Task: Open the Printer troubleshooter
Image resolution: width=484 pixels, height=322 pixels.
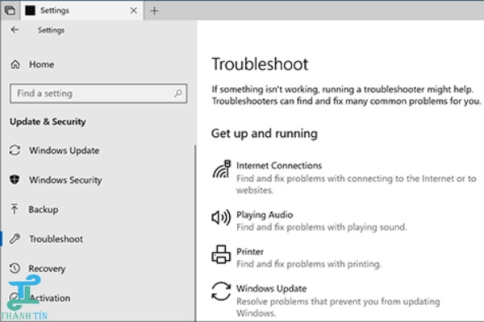Action: [x=297, y=258]
